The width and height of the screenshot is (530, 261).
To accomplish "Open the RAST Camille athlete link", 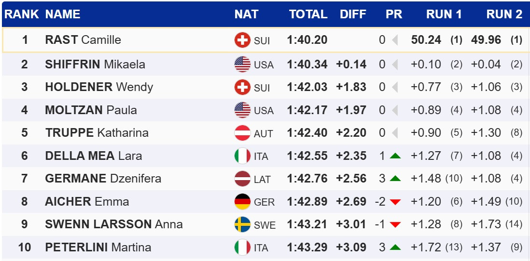I will (83, 40).
